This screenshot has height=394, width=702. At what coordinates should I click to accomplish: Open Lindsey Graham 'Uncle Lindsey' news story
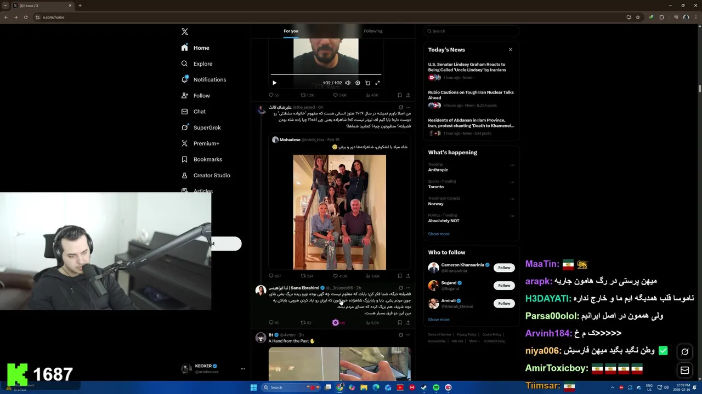click(471, 71)
